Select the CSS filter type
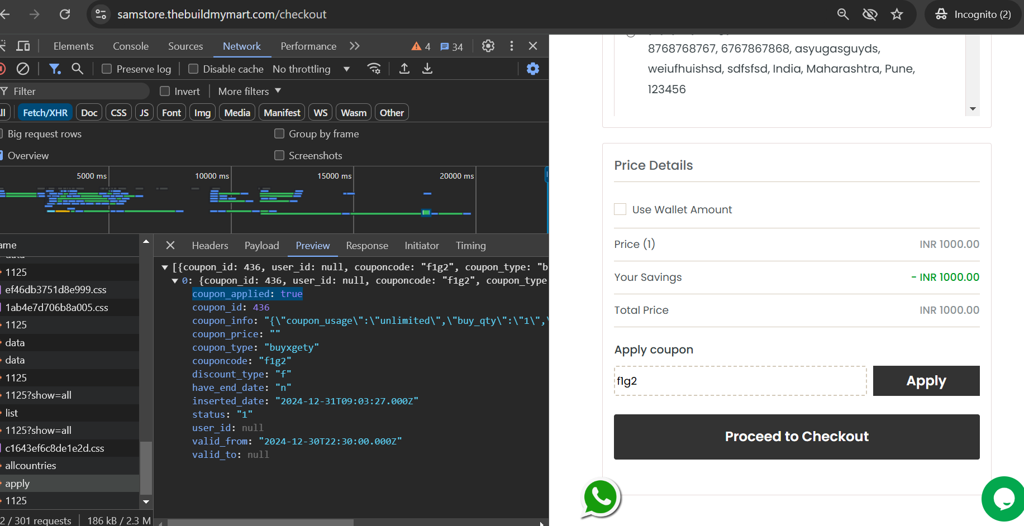Viewport: 1024px width, 526px height. [118, 113]
